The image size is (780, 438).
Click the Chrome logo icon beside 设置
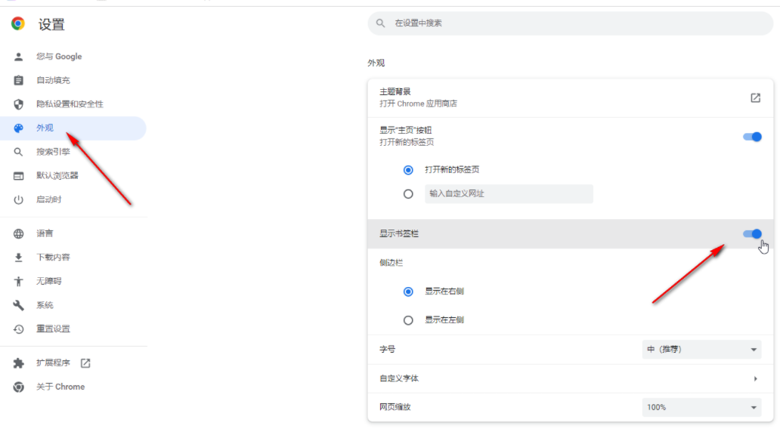coord(18,24)
